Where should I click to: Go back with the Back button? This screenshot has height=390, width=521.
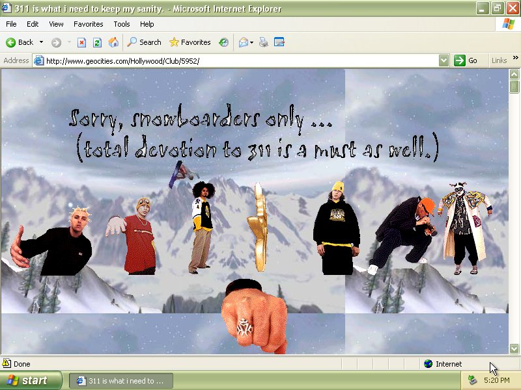point(20,42)
